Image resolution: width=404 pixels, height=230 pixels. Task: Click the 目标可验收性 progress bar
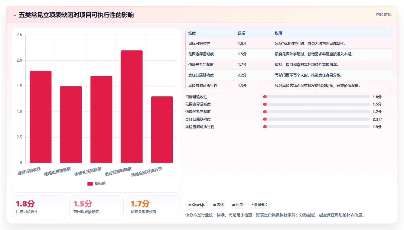(317, 97)
